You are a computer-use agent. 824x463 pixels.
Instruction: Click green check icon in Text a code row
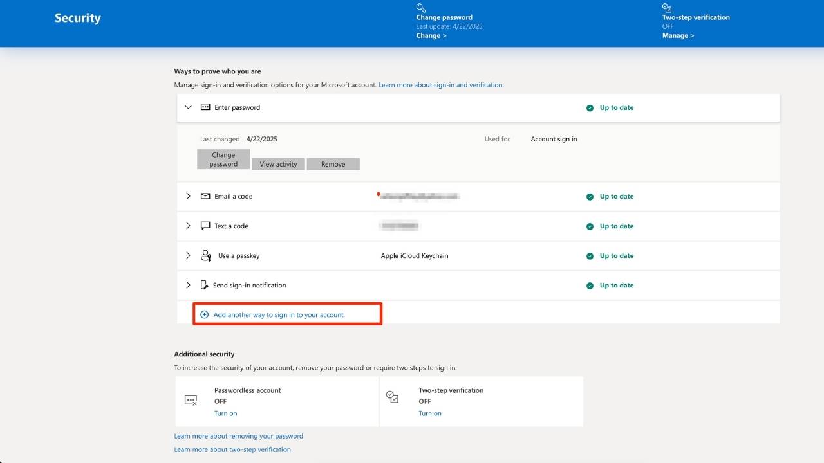click(590, 226)
